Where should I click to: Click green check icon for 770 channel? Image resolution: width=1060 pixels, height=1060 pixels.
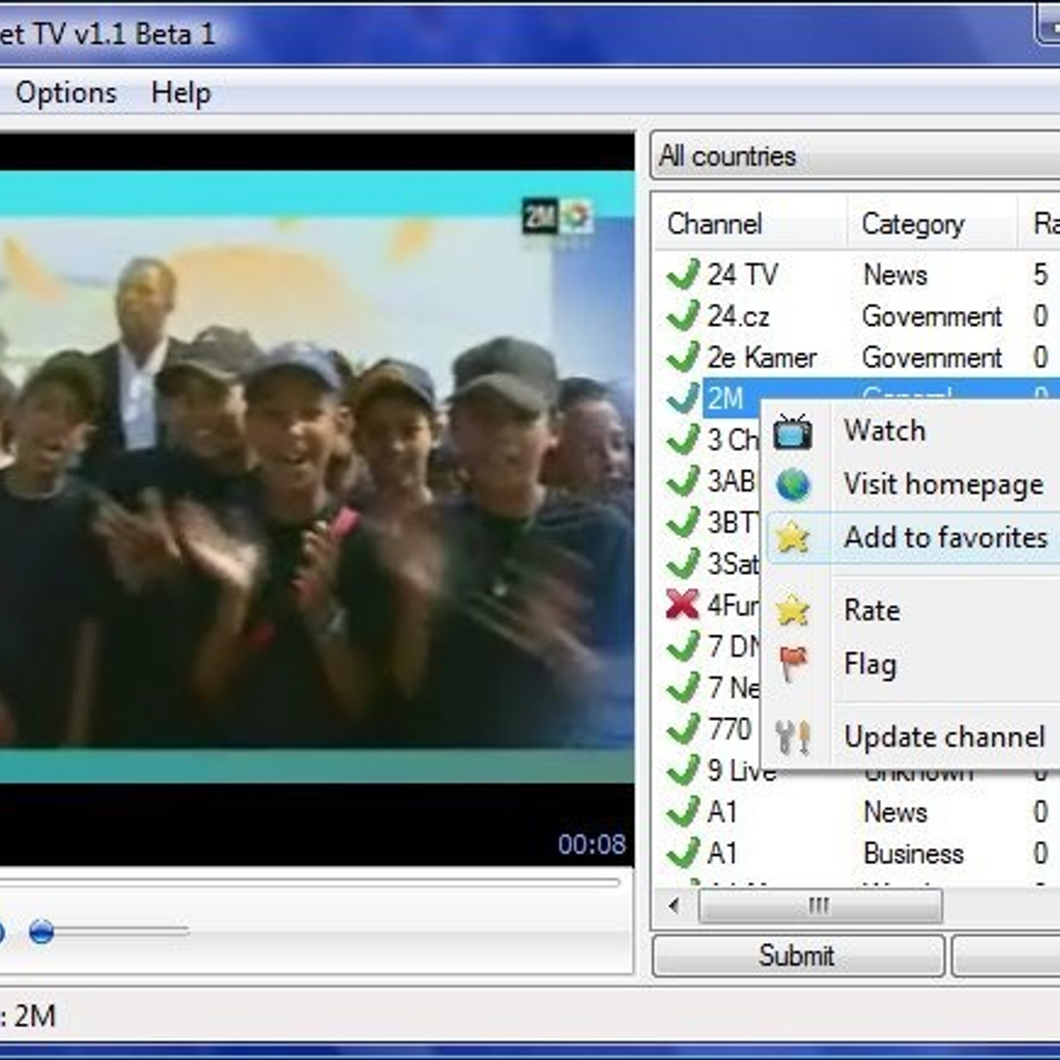pos(683,729)
